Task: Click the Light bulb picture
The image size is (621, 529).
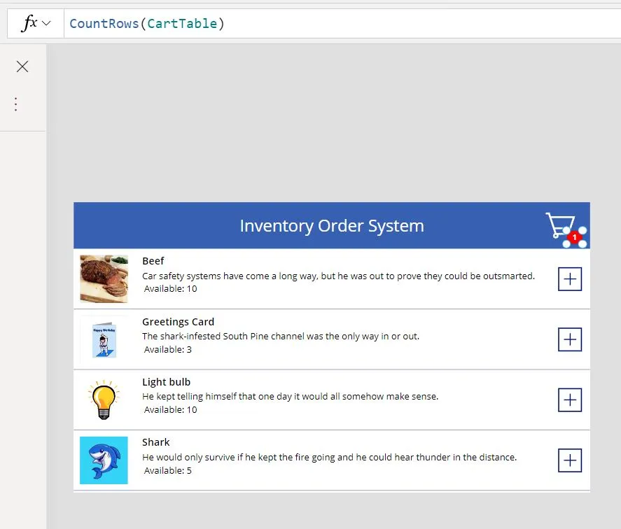Action: pos(104,400)
